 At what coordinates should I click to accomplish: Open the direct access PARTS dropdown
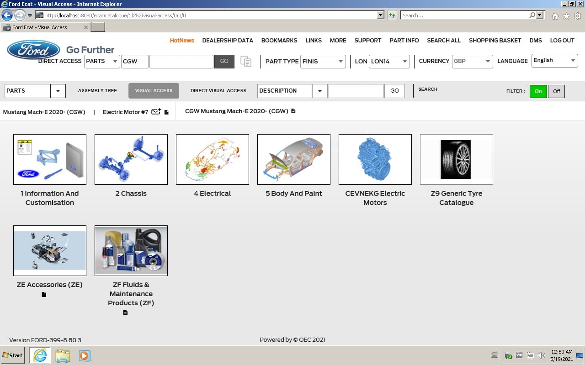point(102,62)
